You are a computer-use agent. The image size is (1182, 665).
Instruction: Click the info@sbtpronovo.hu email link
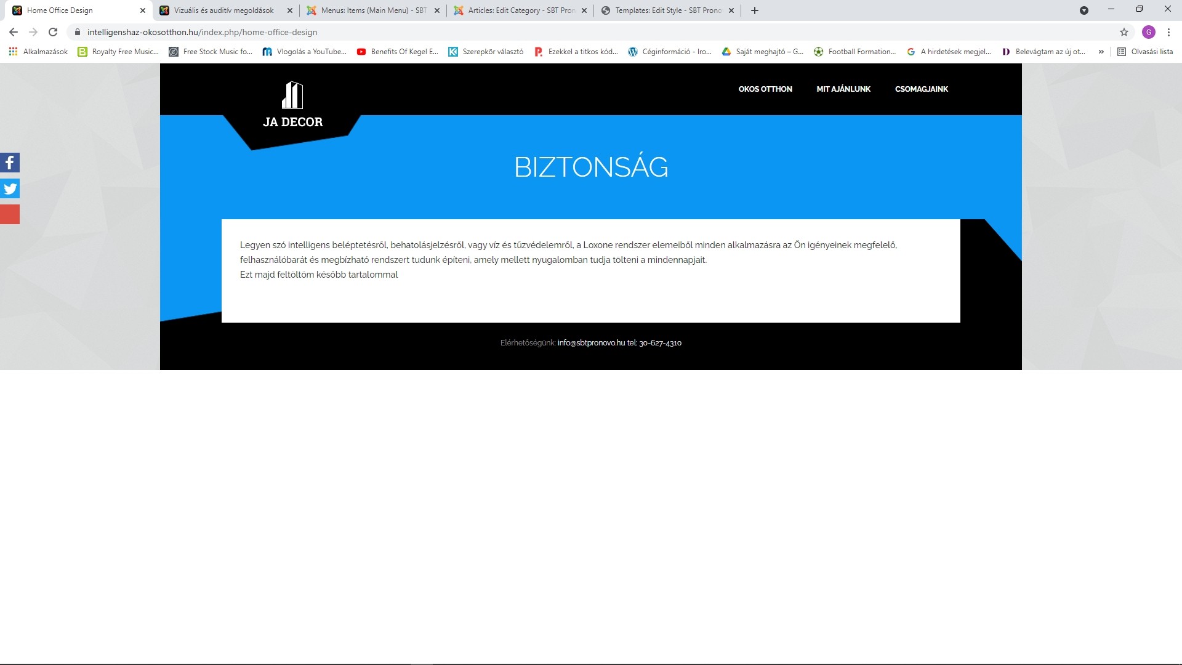[591, 343]
